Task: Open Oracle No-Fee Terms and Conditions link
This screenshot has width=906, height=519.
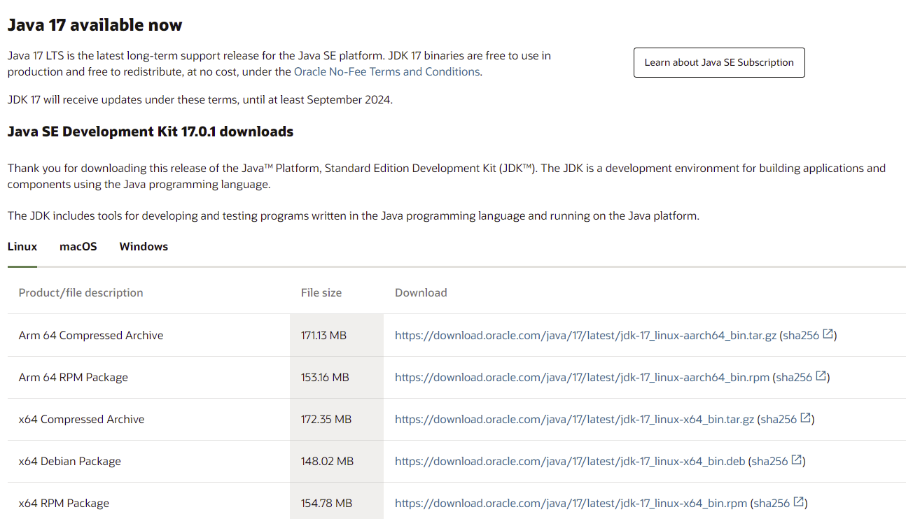Action: click(x=386, y=71)
